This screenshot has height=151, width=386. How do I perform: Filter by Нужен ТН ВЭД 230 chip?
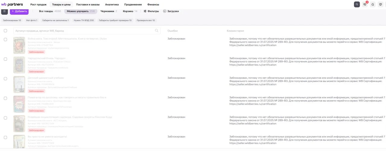pyautogui.click(x=84, y=20)
